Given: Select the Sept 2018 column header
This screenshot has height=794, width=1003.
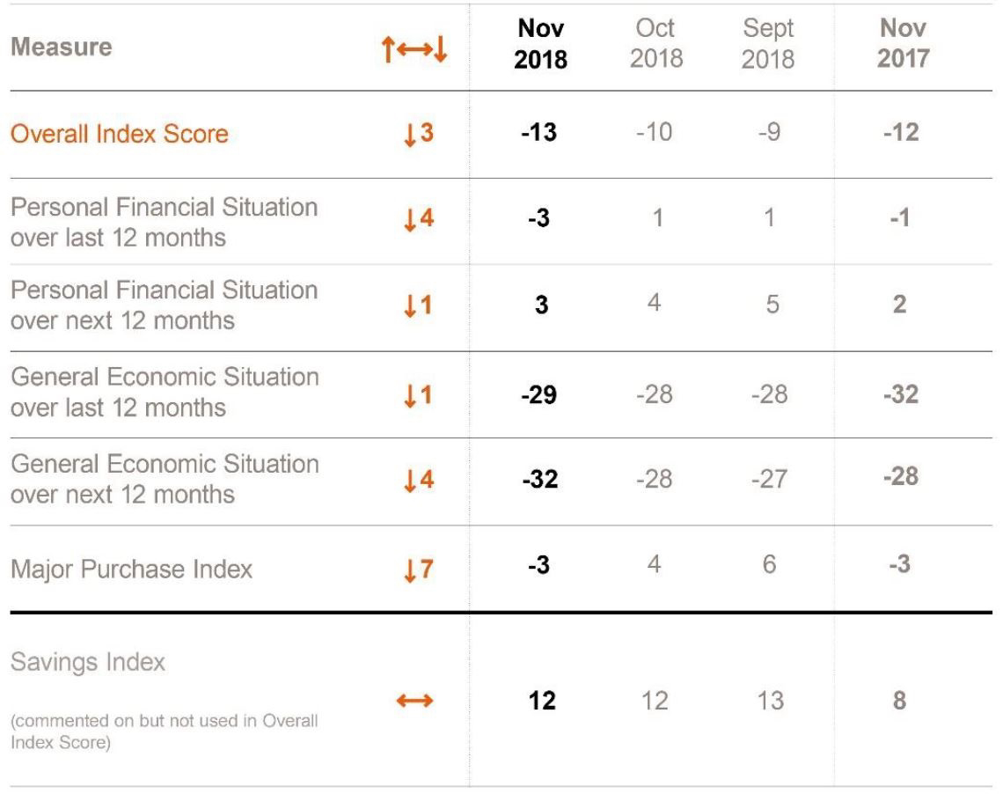Looking at the screenshot, I should [768, 43].
